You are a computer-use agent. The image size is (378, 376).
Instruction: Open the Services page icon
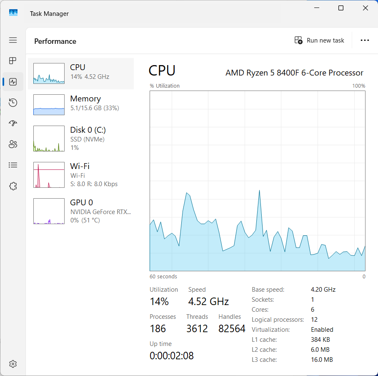[x=13, y=186]
